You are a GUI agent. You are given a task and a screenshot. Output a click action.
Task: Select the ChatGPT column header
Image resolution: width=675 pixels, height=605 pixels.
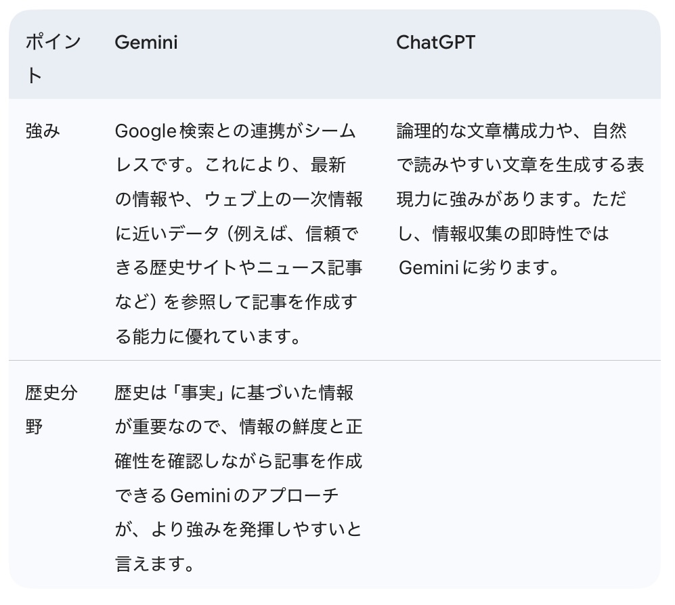[435, 42]
